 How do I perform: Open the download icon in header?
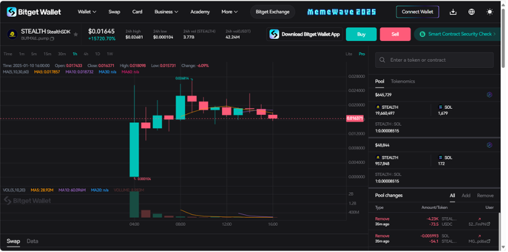tap(453, 12)
